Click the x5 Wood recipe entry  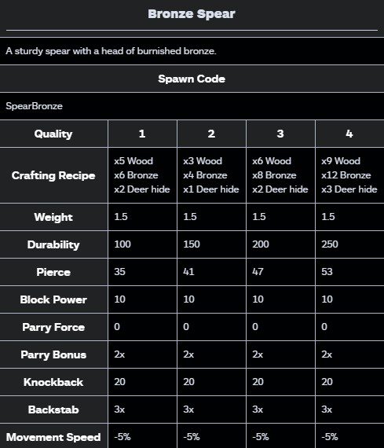[133, 161]
